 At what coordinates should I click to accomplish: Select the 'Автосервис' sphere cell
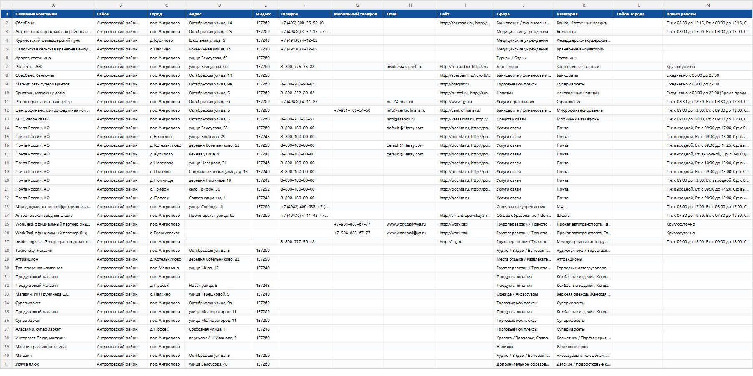click(524, 67)
